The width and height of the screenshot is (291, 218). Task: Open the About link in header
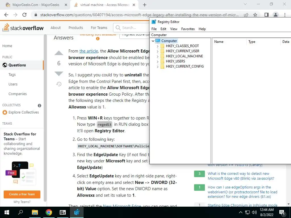[x=55, y=28]
